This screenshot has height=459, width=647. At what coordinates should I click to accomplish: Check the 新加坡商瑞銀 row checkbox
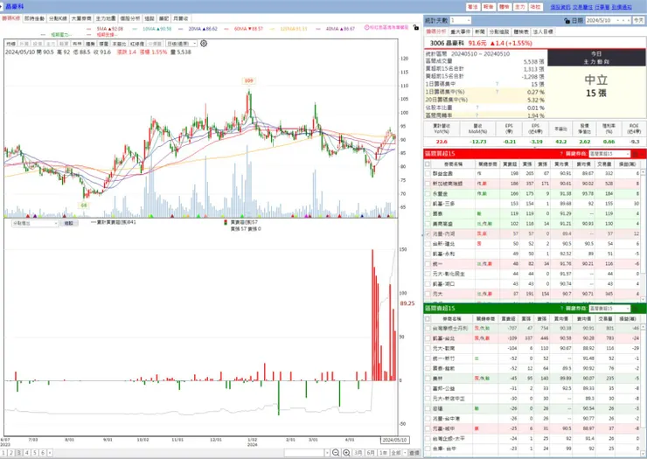click(428, 184)
